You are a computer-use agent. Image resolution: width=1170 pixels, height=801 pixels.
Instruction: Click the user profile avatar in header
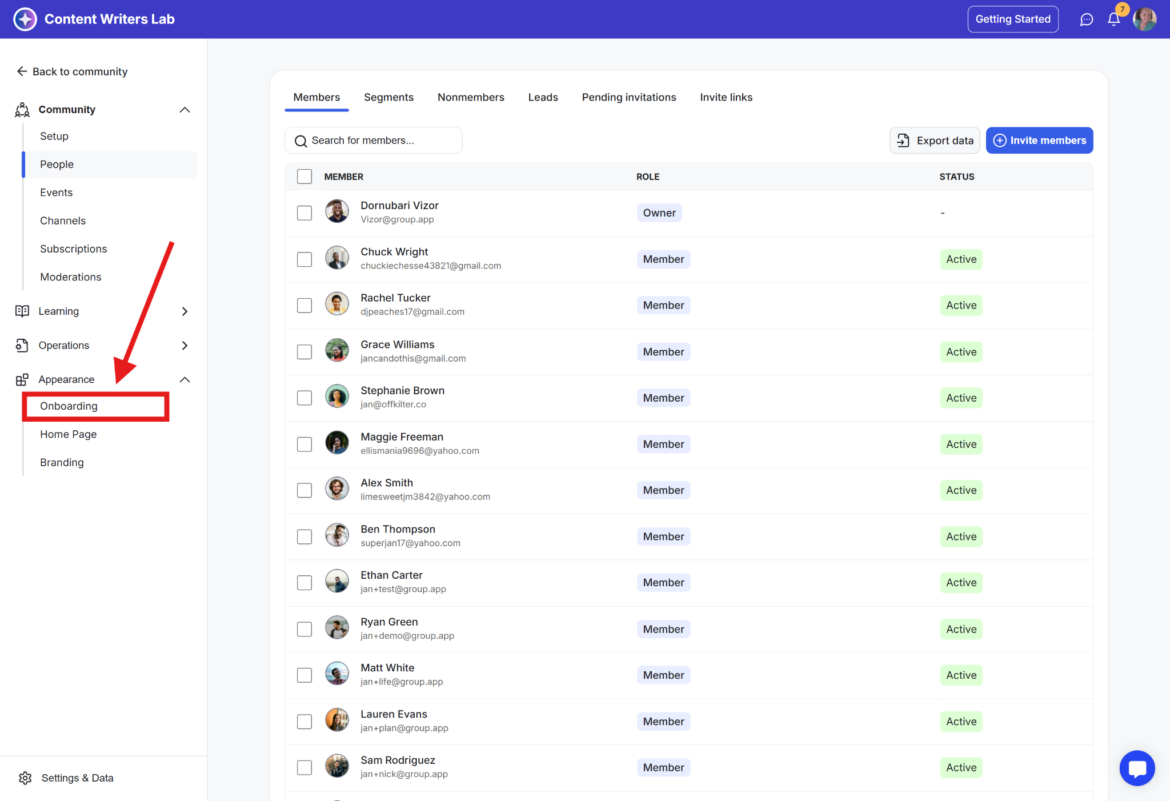(1144, 19)
